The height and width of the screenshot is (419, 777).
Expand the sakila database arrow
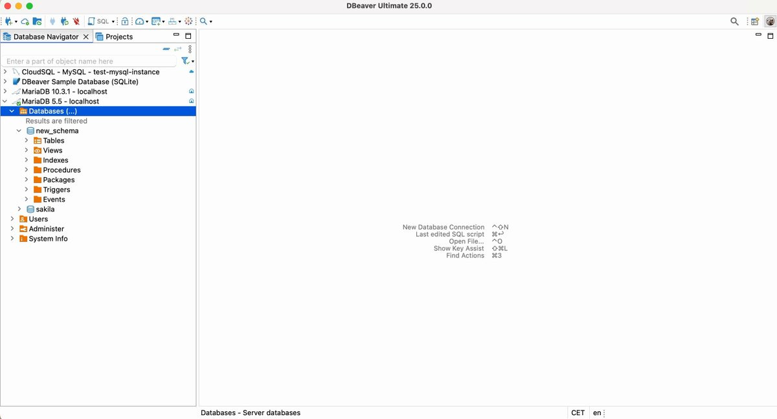point(19,209)
